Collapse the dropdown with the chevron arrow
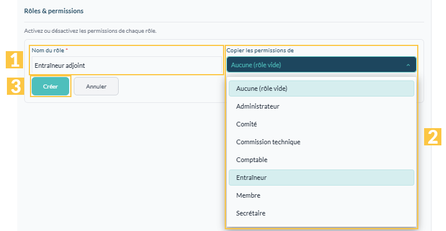This screenshot has height=231, width=446. click(408, 65)
